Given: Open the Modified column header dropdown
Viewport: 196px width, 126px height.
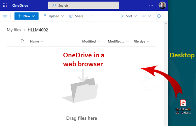Looking at the screenshot, I should [91, 41].
